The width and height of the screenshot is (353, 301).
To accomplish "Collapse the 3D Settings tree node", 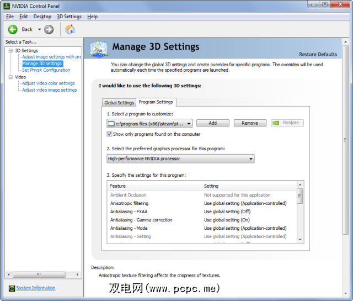I will pos(10,50).
